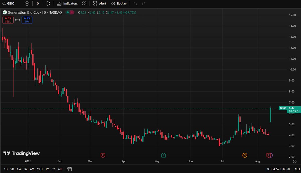Select the YTD time range
The width and height of the screenshot is (301, 173).
coord(40,169)
